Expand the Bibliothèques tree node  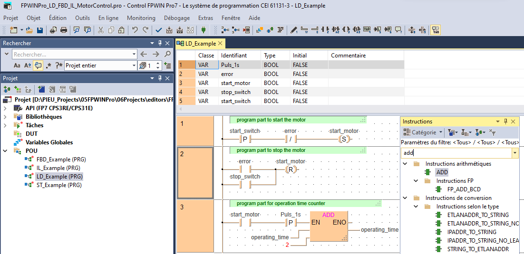click(5, 117)
